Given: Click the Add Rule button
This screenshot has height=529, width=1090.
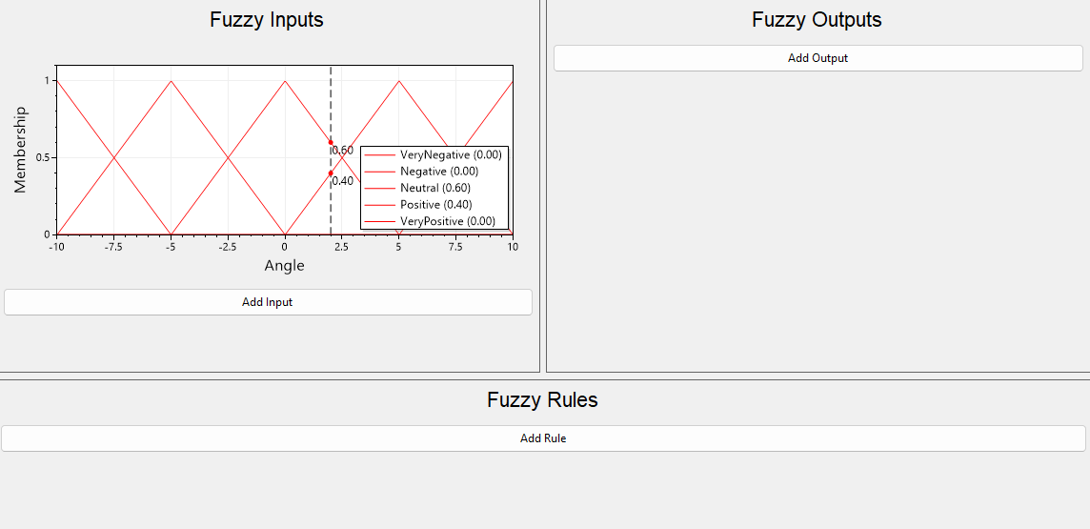Looking at the screenshot, I should click(543, 438).
